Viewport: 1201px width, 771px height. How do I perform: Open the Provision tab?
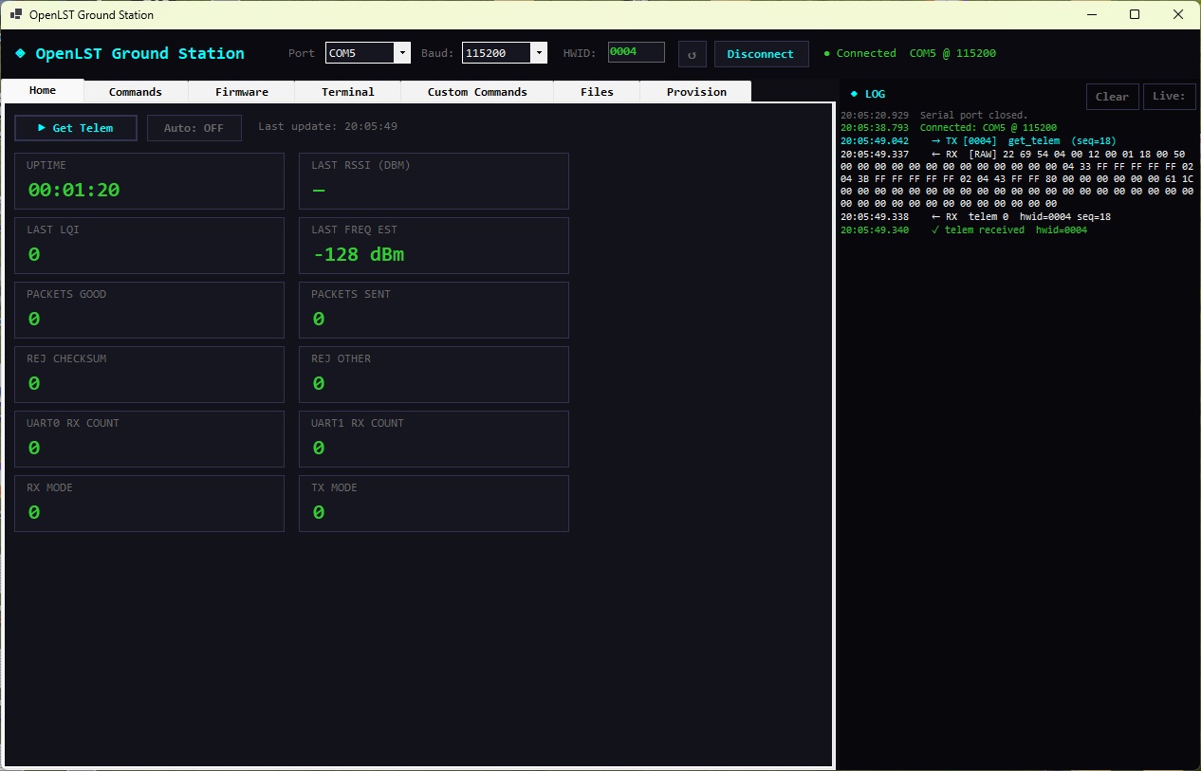(695, 91)
